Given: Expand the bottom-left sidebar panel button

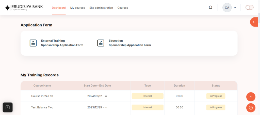Looking at the screenshot, I should (8, 107).
